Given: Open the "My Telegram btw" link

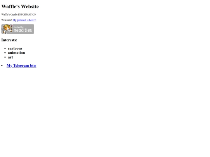Looking at the screenshot, I should [x=21, y=66].
